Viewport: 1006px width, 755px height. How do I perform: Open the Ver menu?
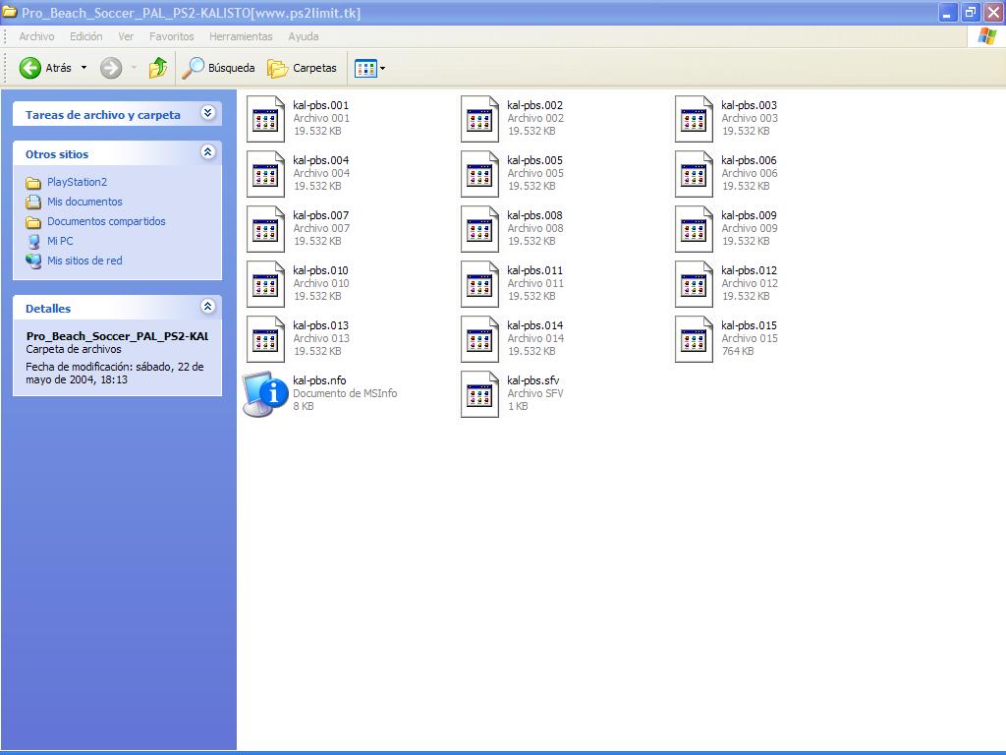(x=126, y=36)
